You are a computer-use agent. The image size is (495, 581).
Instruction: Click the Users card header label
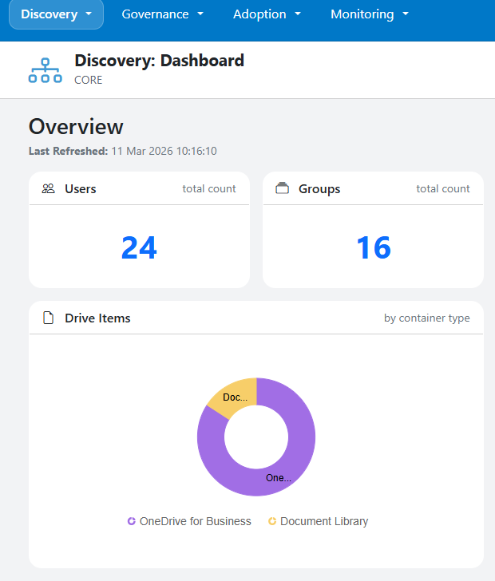80,189
